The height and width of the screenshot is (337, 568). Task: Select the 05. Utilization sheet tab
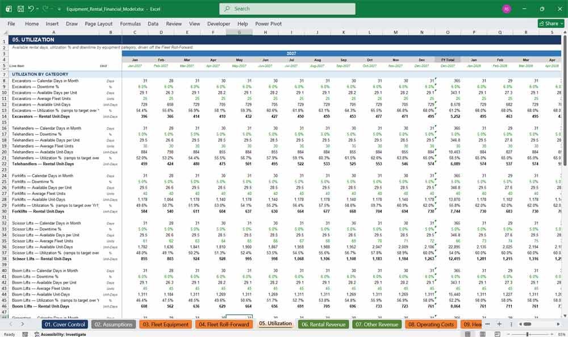(275, 323)
